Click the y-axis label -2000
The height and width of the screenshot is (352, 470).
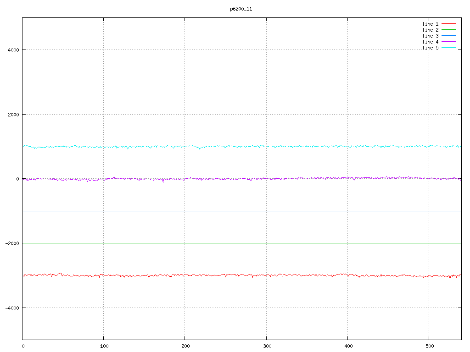tap(12, 244)
